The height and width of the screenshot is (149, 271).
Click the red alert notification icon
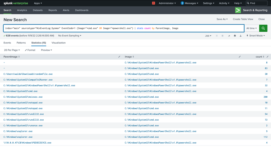tap(154, 3)
